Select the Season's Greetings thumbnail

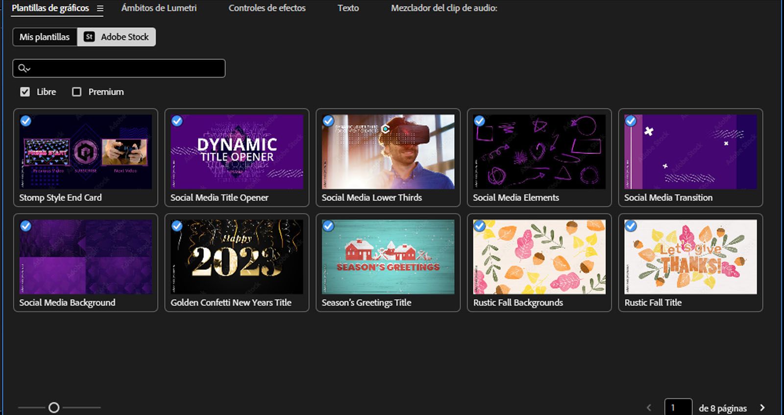pyautogui.click(x=388, y=257)
